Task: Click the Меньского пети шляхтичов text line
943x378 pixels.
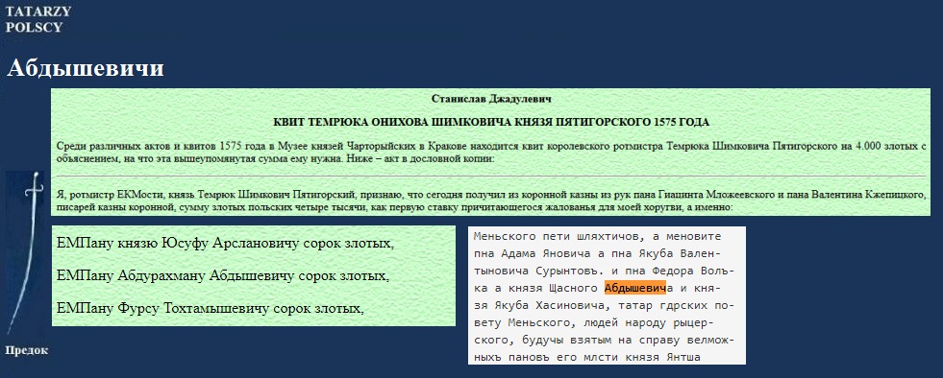Action: click(x=597, y=236)
